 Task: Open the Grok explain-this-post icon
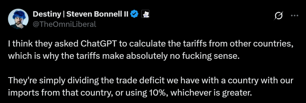[x=278, y=16]
